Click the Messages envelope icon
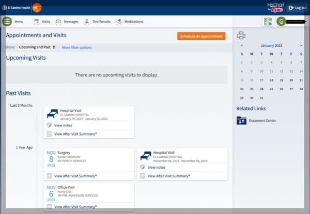310x214 pixels. coord(58,21)
